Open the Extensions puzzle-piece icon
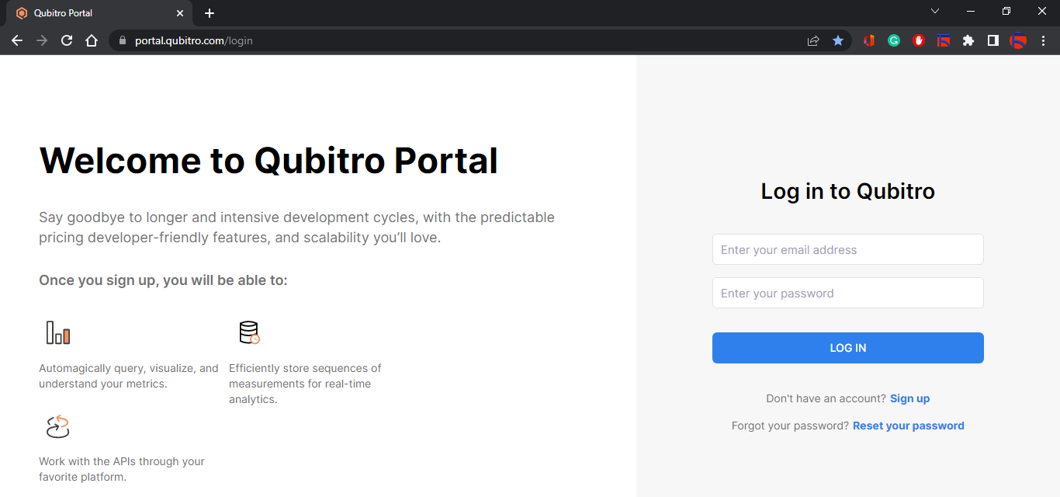Screen dimensions: 1060x497 click(x=968, y=40)
